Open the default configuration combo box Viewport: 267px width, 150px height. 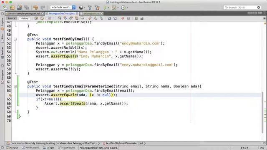(63, 7)
